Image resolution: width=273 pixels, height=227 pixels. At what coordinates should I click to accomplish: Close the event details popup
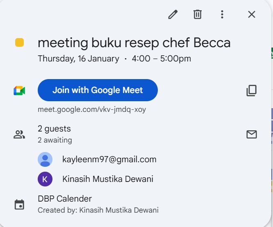pos(252,15)
